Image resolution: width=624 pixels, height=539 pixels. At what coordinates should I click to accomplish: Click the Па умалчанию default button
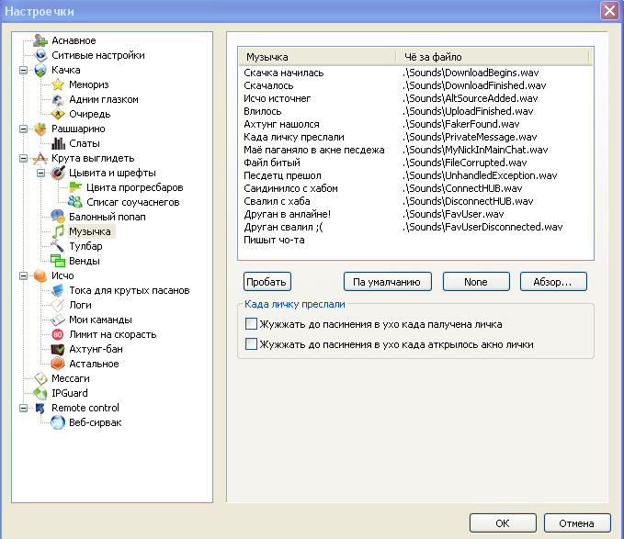(x=386, y=282)
